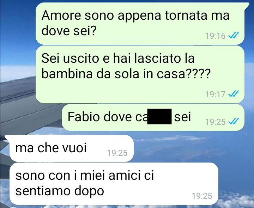Tap the 19:25 timestamp on the outgoing message

215,122
